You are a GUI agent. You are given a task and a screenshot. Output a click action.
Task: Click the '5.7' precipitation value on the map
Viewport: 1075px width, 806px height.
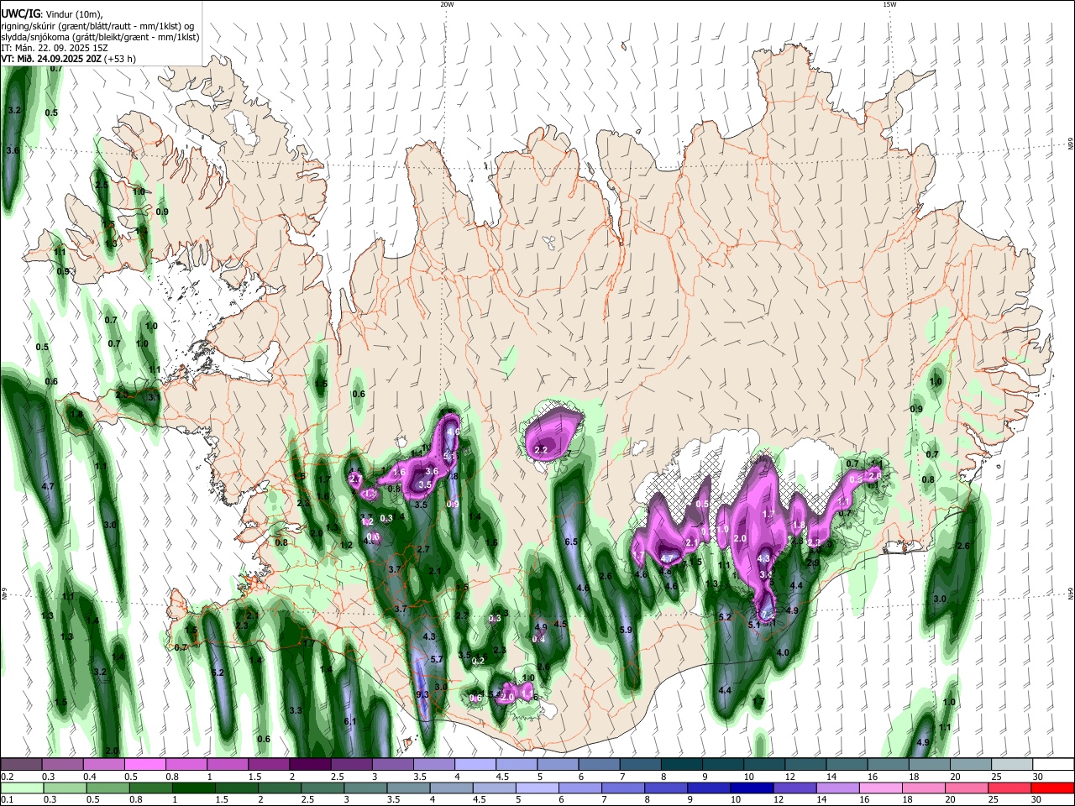click(437, 660)
